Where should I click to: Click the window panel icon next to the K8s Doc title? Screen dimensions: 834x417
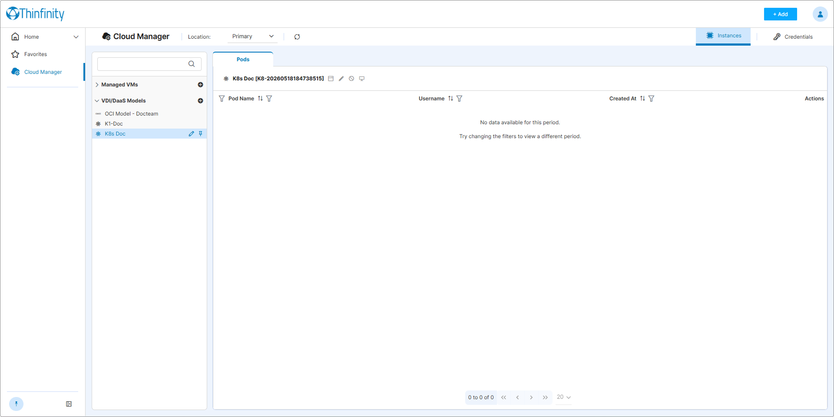click(x=331, y=79)
